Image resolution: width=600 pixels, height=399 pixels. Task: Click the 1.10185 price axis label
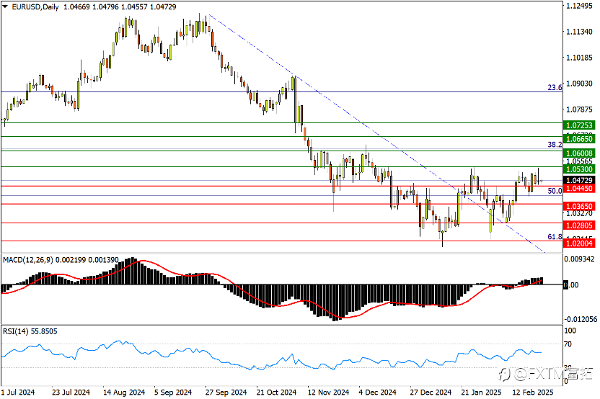coord(579,58)
